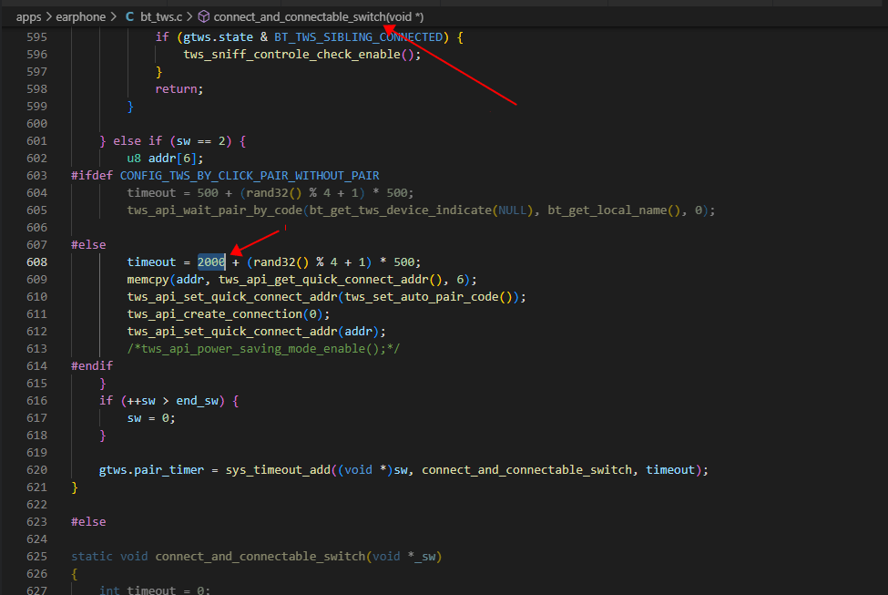Click memcpy on line 609
The width and height of the screenshot is (888, 595).
pos(148,280)
